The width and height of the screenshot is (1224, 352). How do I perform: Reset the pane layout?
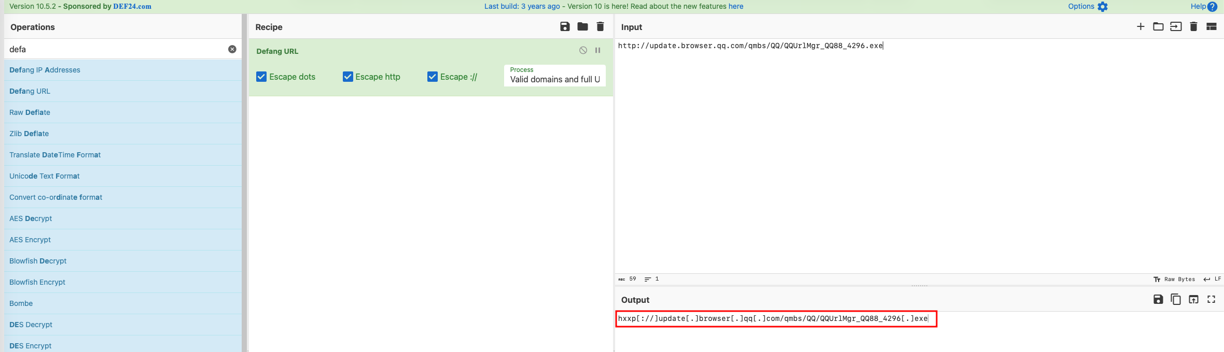(1211, 26)
